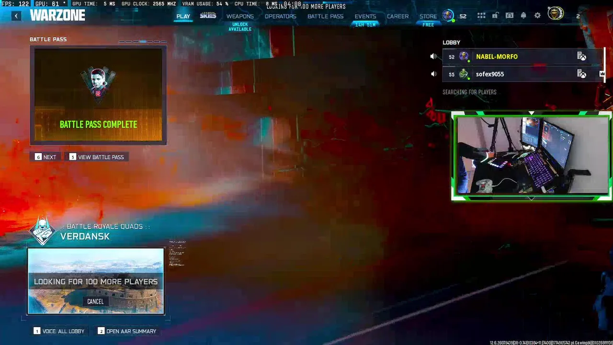
Task: Click the Battle Royale Quads mode emblem
Action: (43, 230)
